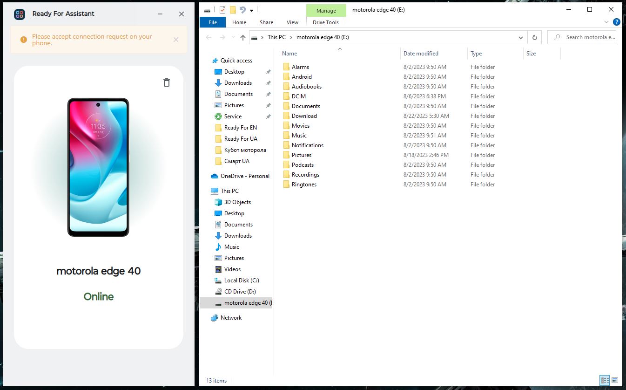
Task: Select the DCIM folder icon
Action: click(286, 96)
